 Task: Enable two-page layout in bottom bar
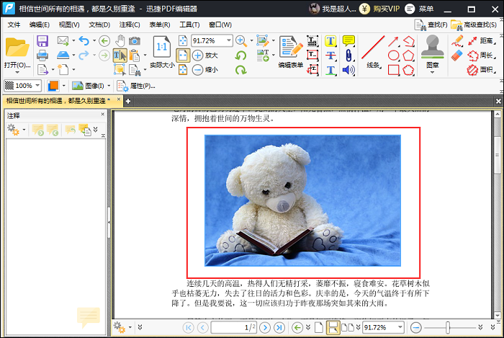[x=348, y=327]
